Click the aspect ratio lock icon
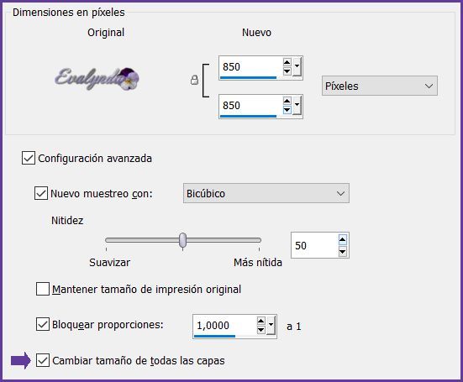 click(194, 81)
